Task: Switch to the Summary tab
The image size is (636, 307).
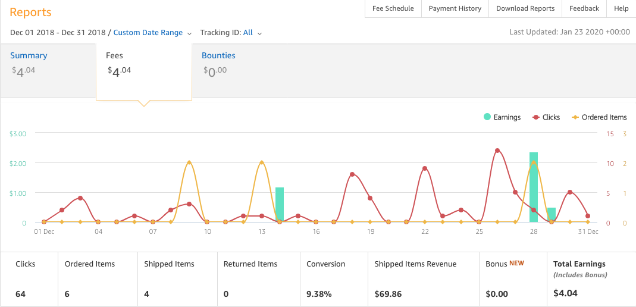Action: pos(29,55)
